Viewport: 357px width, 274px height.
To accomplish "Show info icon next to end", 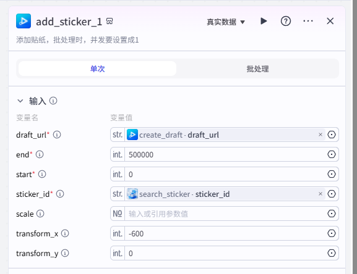I will point(40,154).
